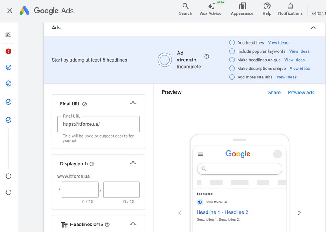Open the Search tool in the top bar
This screenshot has height=232, width=326.
point(185,9)
